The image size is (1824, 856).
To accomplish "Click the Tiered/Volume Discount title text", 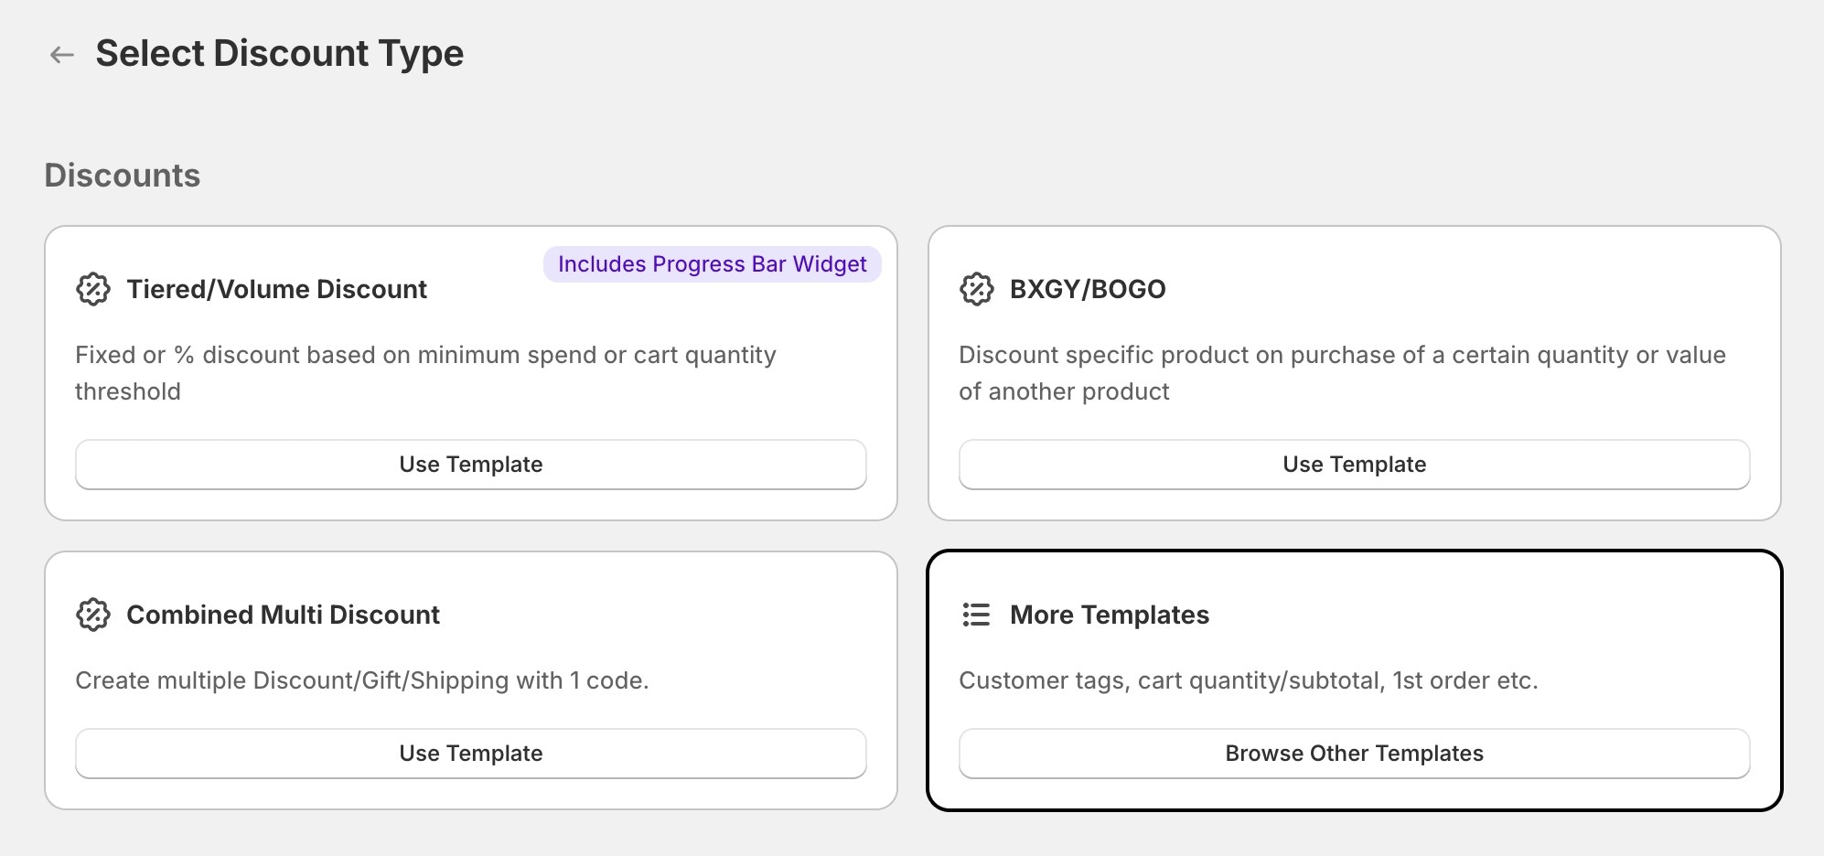I will click(276, 289).
